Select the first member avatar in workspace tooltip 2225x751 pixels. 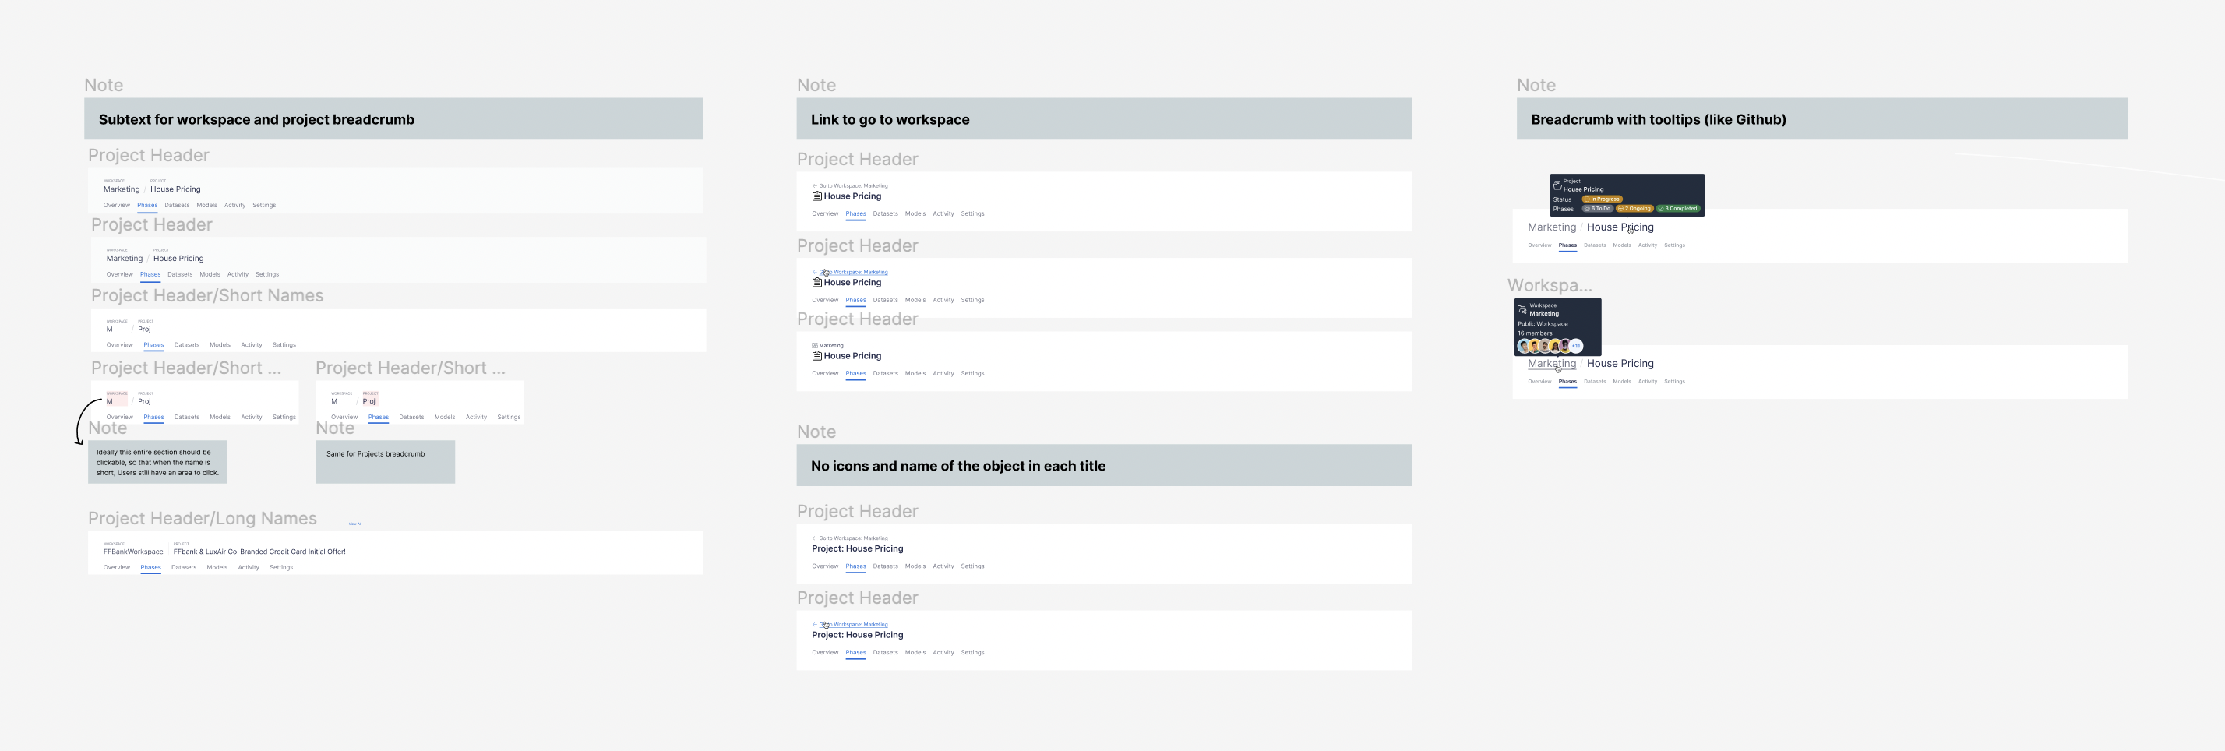(x=1524, y=346)
